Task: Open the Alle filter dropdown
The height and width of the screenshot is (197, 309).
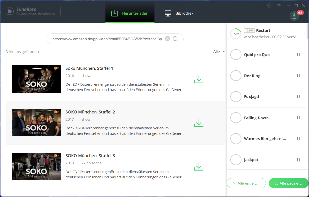Action: (219, 51)
